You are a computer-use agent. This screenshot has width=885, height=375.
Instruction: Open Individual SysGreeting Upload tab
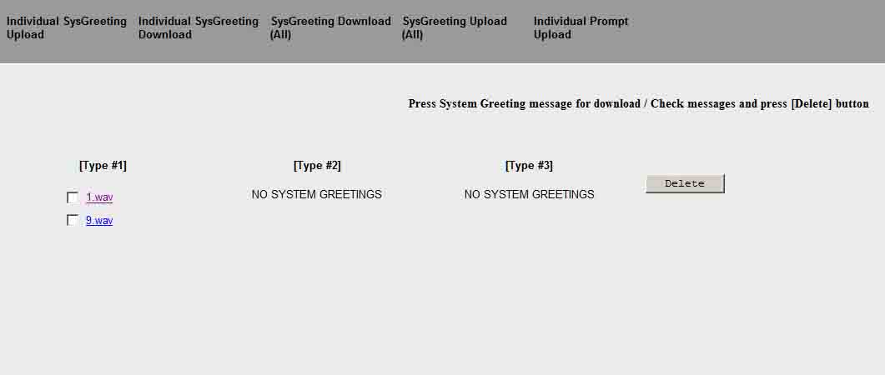tap(67, 27)
